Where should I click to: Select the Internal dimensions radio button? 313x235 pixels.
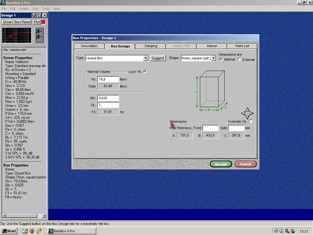221,60
